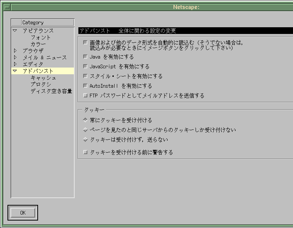Collapse the アピアランス category arrow
Image resolution: width=293 pixels, height=228 pixels.
tap(15, 31)
